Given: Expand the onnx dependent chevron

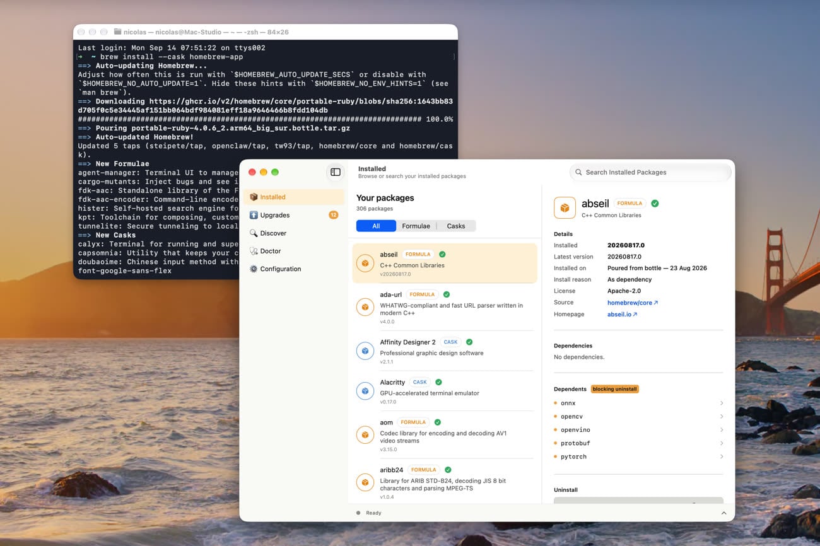Looking at the screenshot, I should [721, 403].
